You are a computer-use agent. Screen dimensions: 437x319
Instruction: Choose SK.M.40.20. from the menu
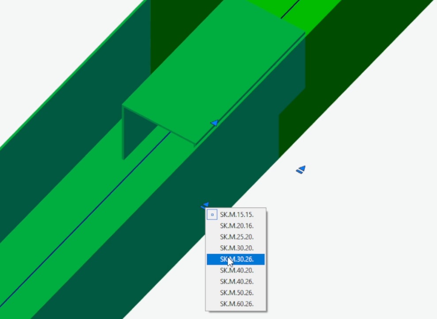236,270
